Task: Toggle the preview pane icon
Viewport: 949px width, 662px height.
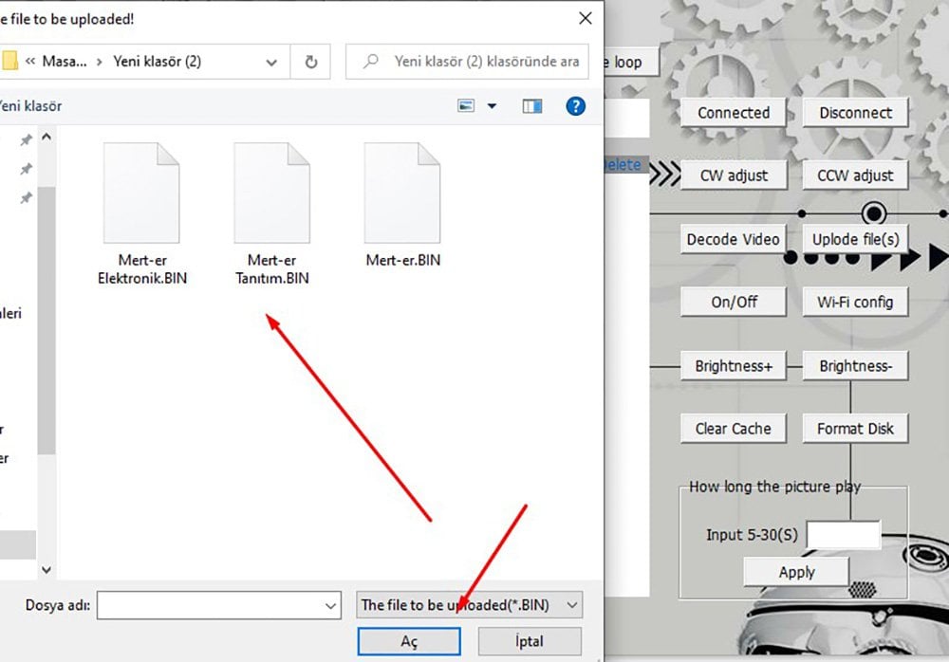Action: click(531, 106)
